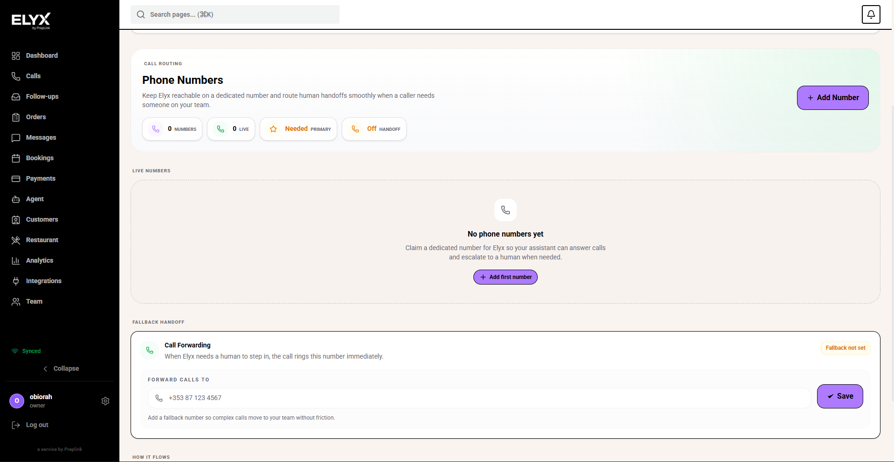Click the obiorah avatar circle
Screen dimensions: 894x462
click(17, 401)
